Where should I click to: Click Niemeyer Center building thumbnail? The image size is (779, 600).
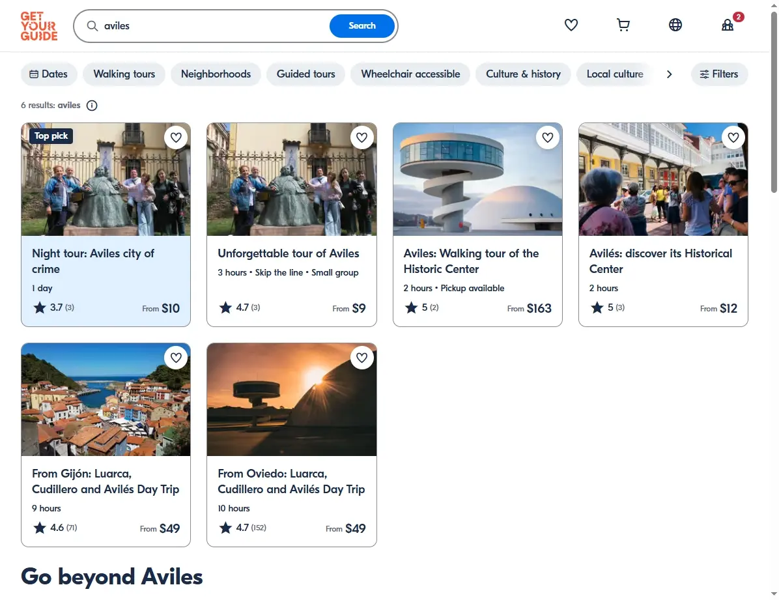pyautogui.click(x=477, y=179)
